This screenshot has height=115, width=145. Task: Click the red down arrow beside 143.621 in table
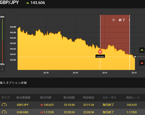(x=42, y=105)
